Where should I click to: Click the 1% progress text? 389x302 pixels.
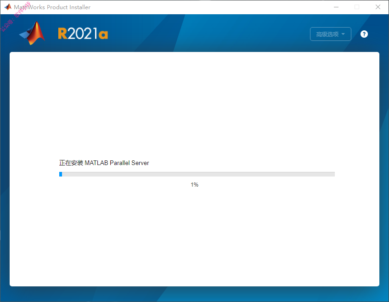pyautogui.click(x=195, y=184)
